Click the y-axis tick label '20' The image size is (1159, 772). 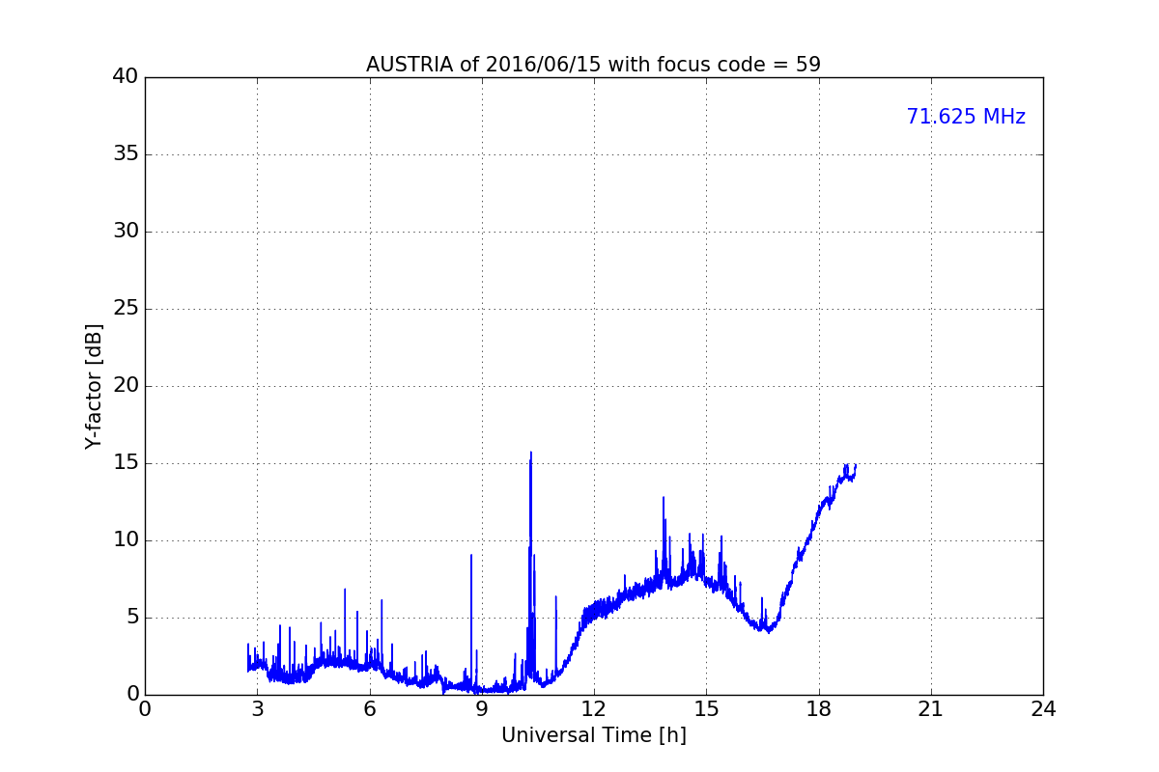pyautogui.click(x=126, y=386)
